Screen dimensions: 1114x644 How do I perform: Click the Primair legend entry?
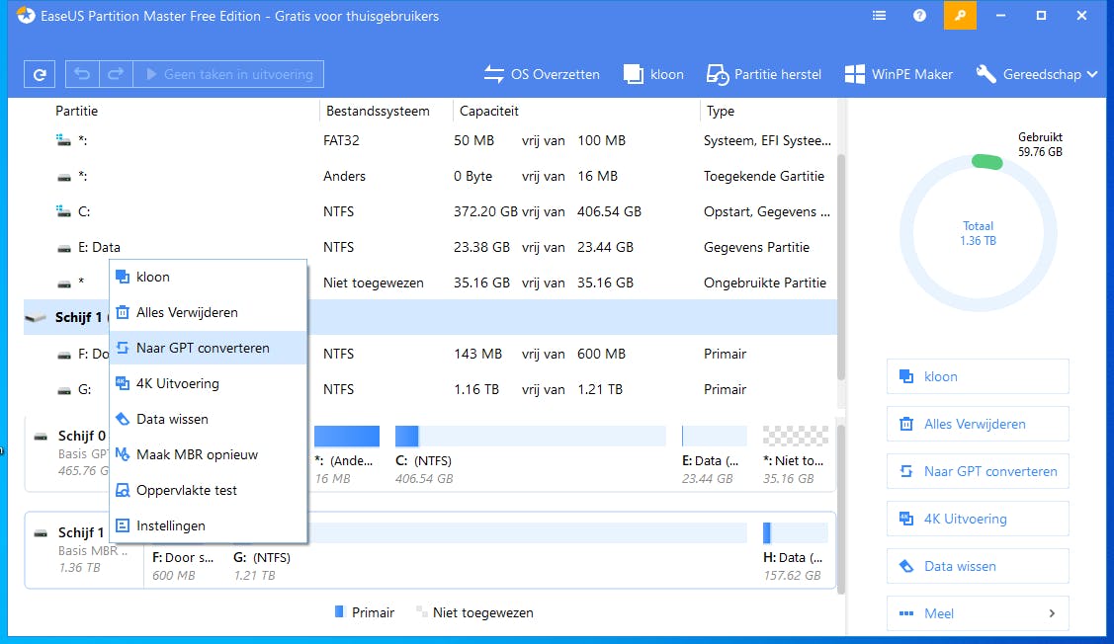(364, 612)
